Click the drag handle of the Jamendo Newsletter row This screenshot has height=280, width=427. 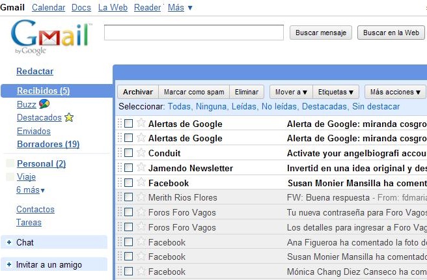(120, 167)
